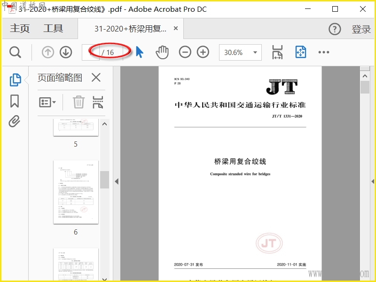Click the search magnifier icon in toolbar

click(16, 52)
